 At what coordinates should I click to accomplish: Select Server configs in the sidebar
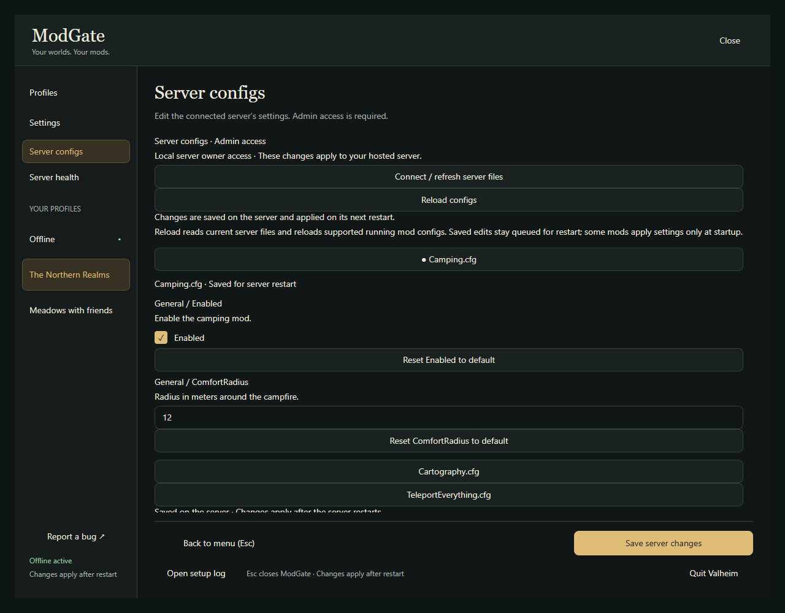pos(76,151)
